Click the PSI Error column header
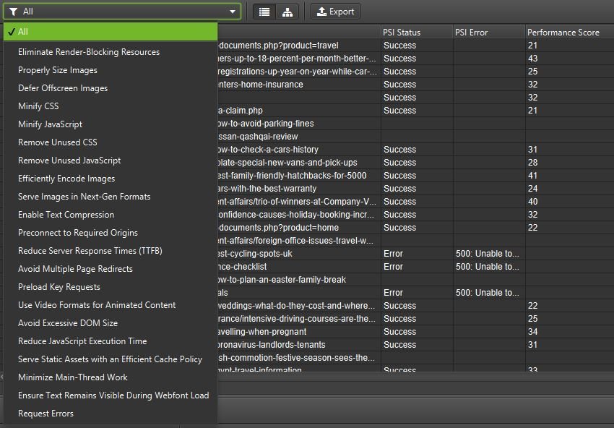The height and width of the screenshot is (428, 614). [x=472, y=33]
